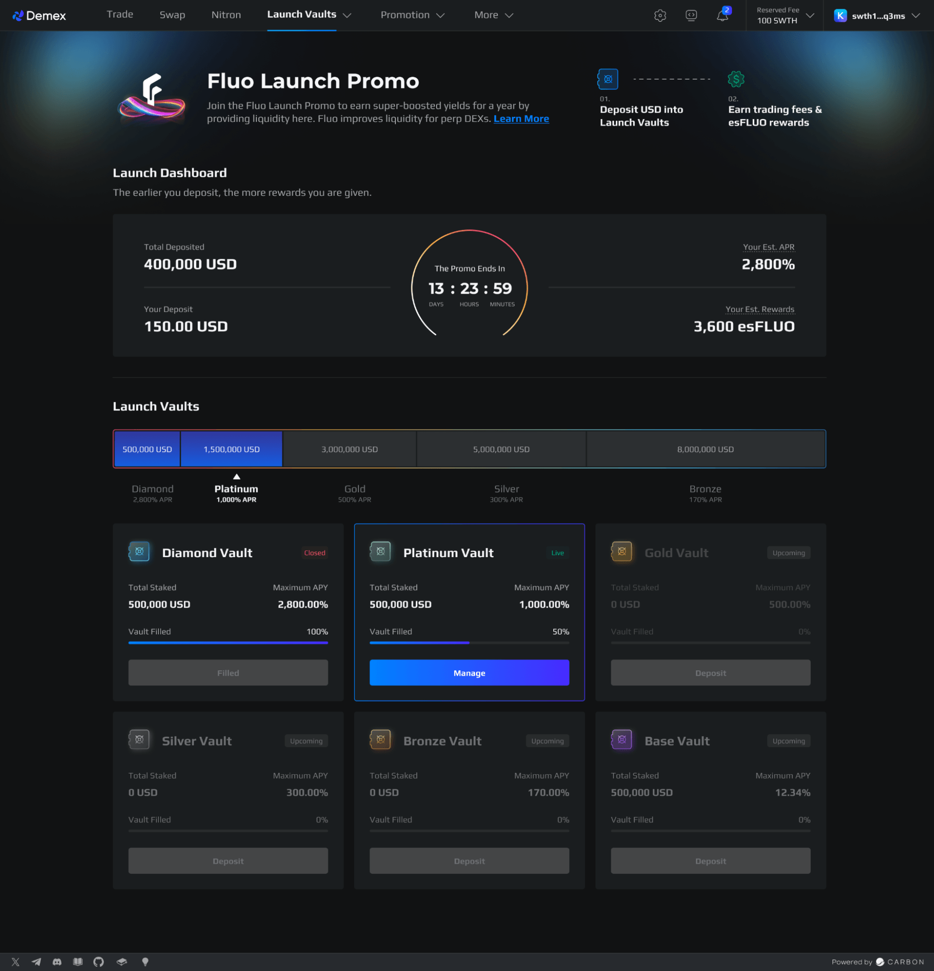Click Manage in the Platinum Vault

[469, 673]
